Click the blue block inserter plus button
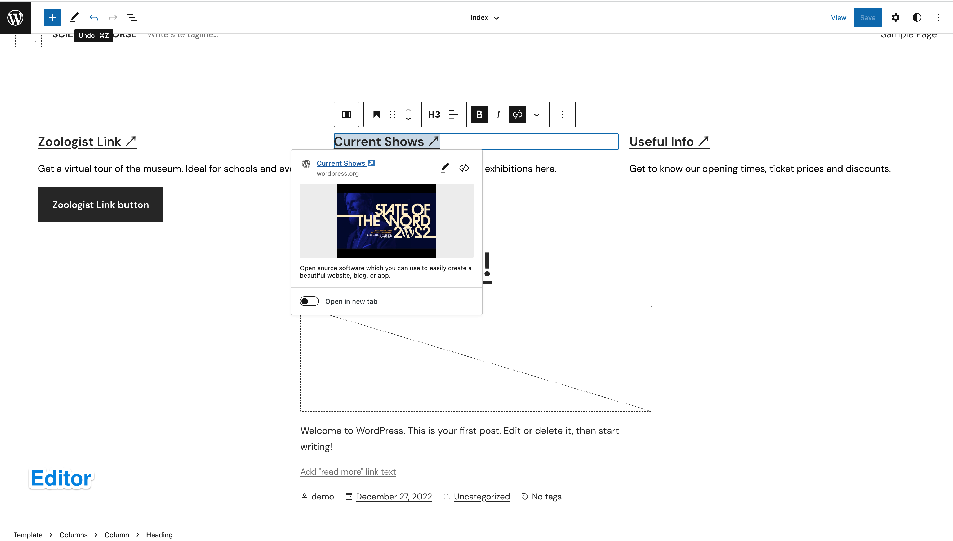 (52, 17)
